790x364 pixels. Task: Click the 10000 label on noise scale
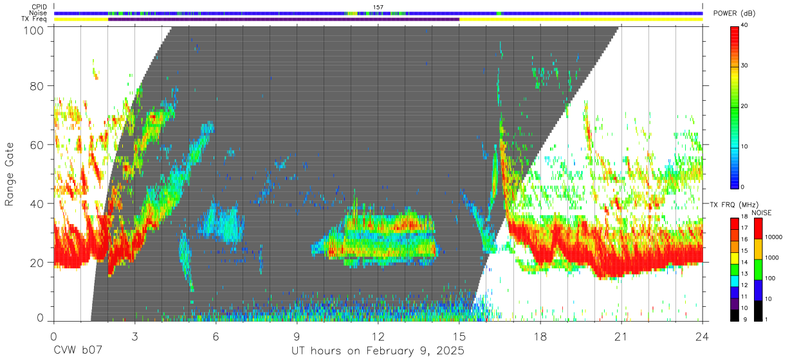(x=773, y=237)
